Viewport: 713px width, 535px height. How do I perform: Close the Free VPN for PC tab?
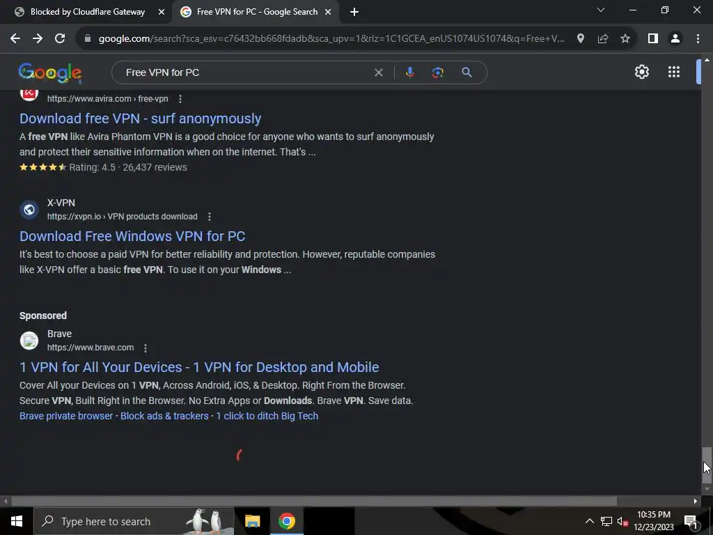pyautogui.click(x=328, y=12)
